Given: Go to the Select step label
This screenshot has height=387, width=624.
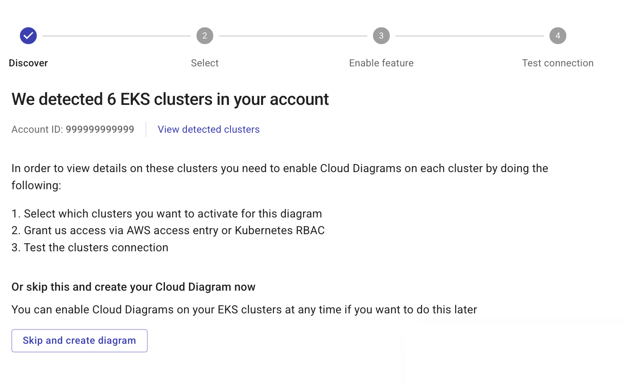Looking at the screenshot, I should coord(205,63).
